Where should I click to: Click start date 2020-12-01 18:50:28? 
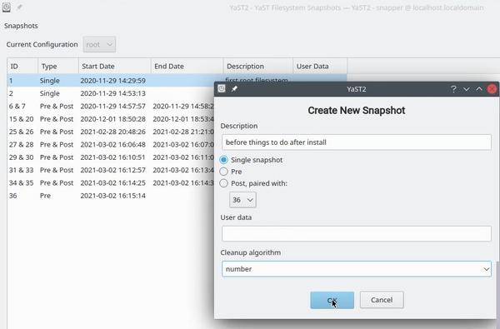coord(112,119)
